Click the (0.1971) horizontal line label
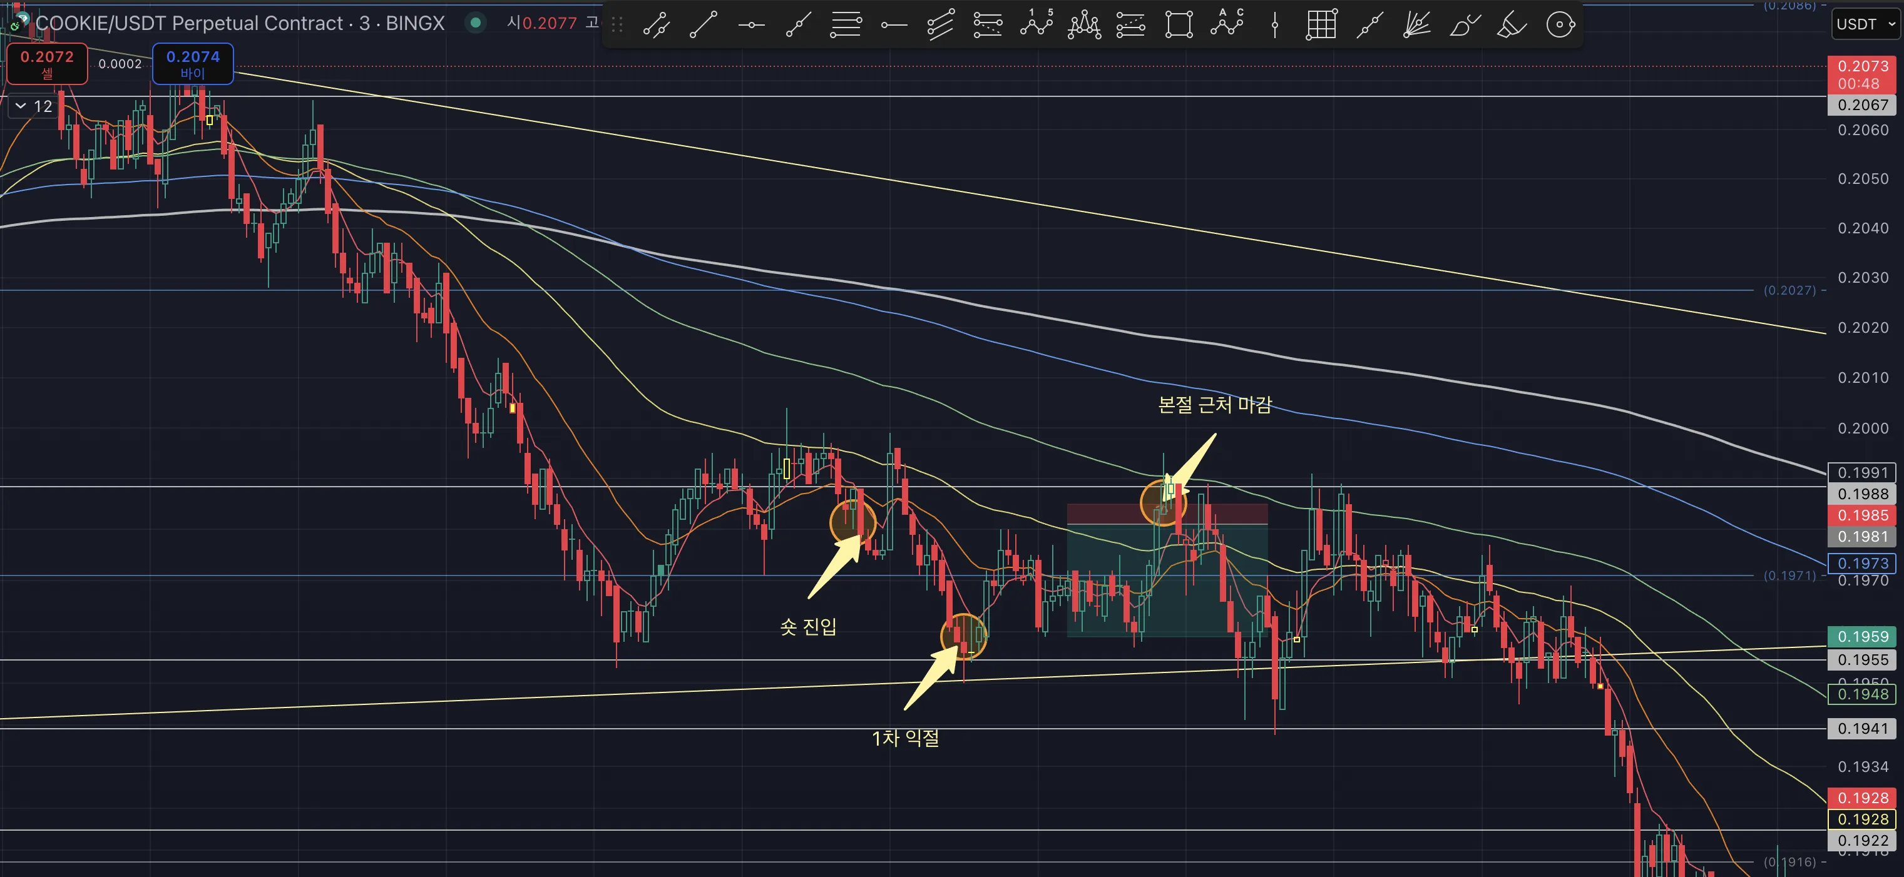 point(1789,575)
